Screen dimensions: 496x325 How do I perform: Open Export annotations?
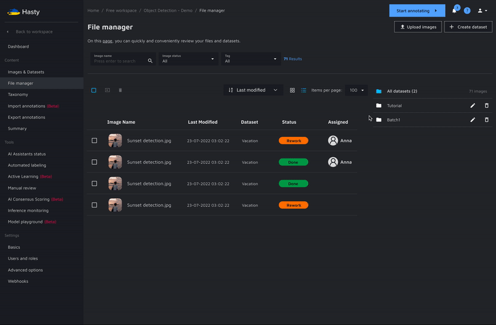(27, 117)
